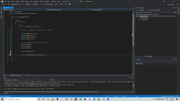The image size is (180, 101).
Task: Click Task View icon on taskbar
Action: pos(44,99)
